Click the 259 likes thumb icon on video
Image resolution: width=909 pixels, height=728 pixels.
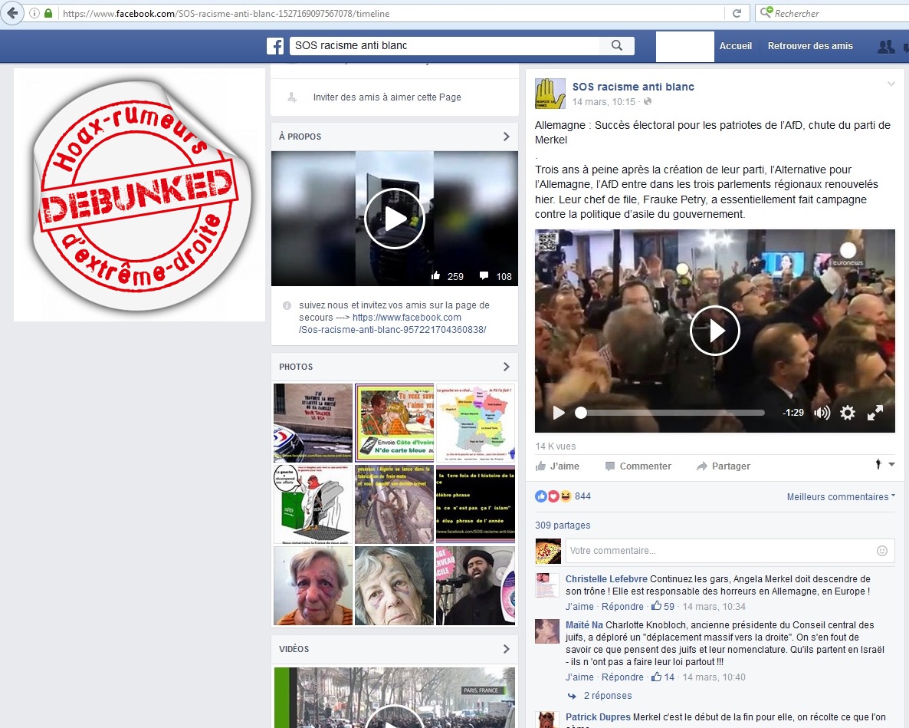(435, 275)
